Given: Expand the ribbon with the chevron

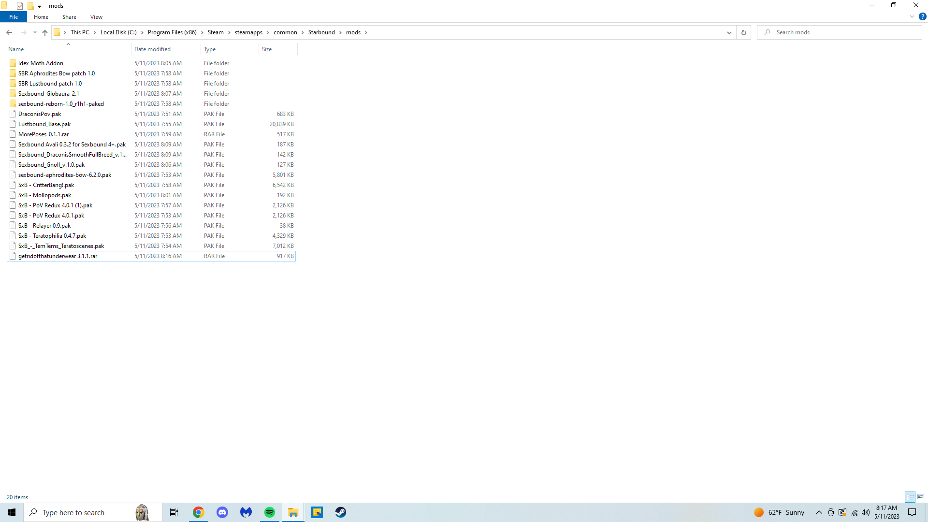Looking at the screenshot, I should tap(912, 17).
